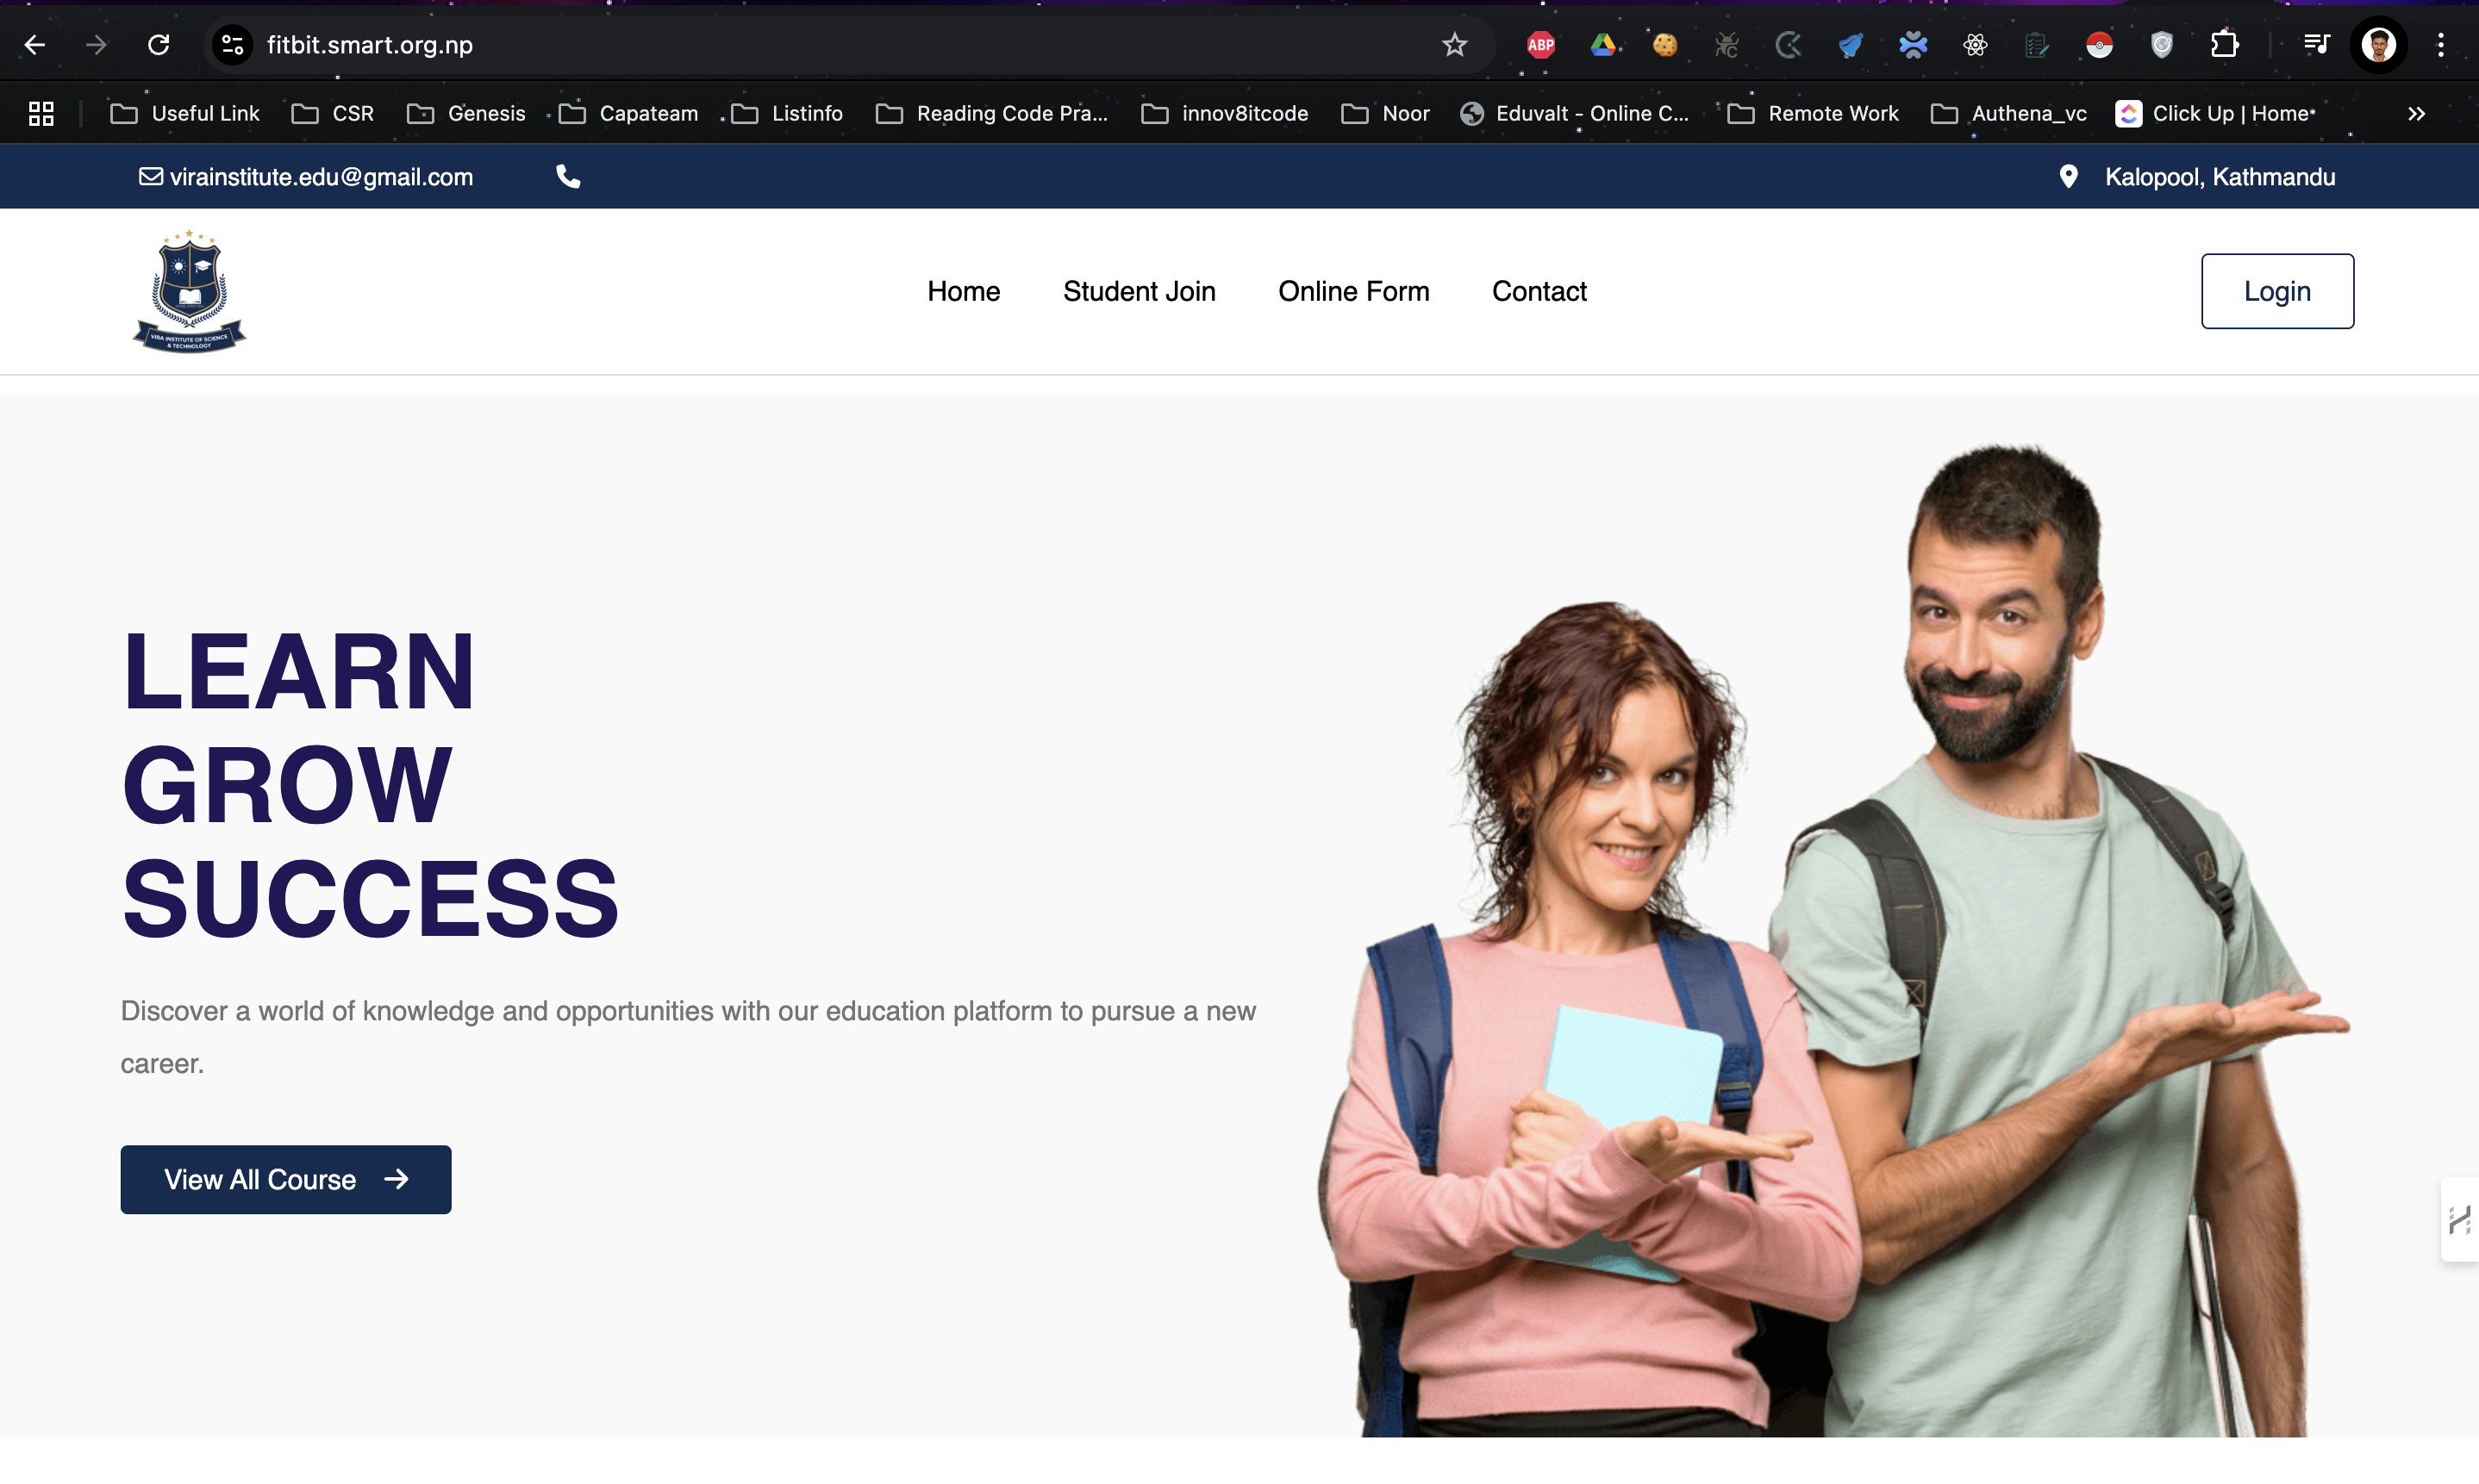Open the Extensions puzzle icon
The width and height of the screenshot is (2479, 1484).
coord(2224,44)
